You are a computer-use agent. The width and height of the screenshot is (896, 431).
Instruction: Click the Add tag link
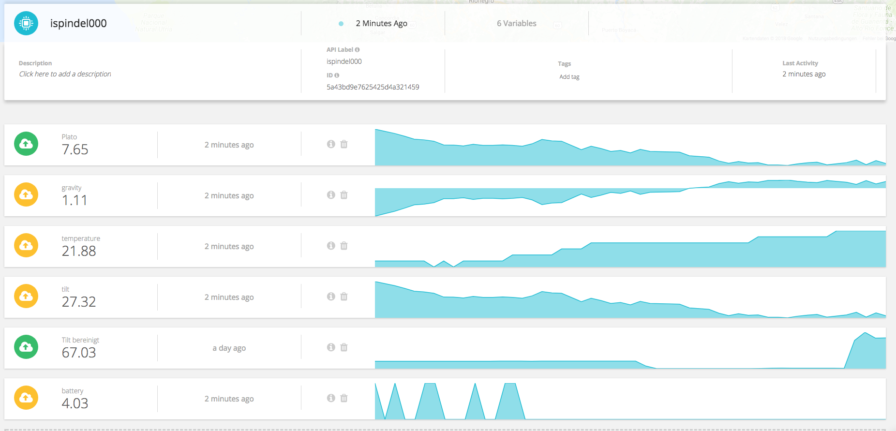[569, 77]
